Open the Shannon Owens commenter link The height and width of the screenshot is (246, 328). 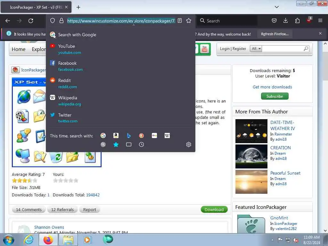[49, 227]
